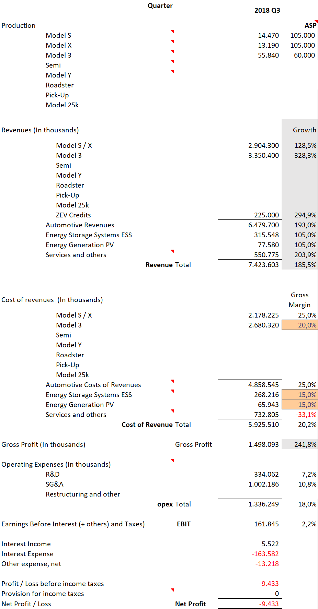318x609 pixels.
Task: Select Model 3 production value 55.840
Action: [x=268, y=55]
